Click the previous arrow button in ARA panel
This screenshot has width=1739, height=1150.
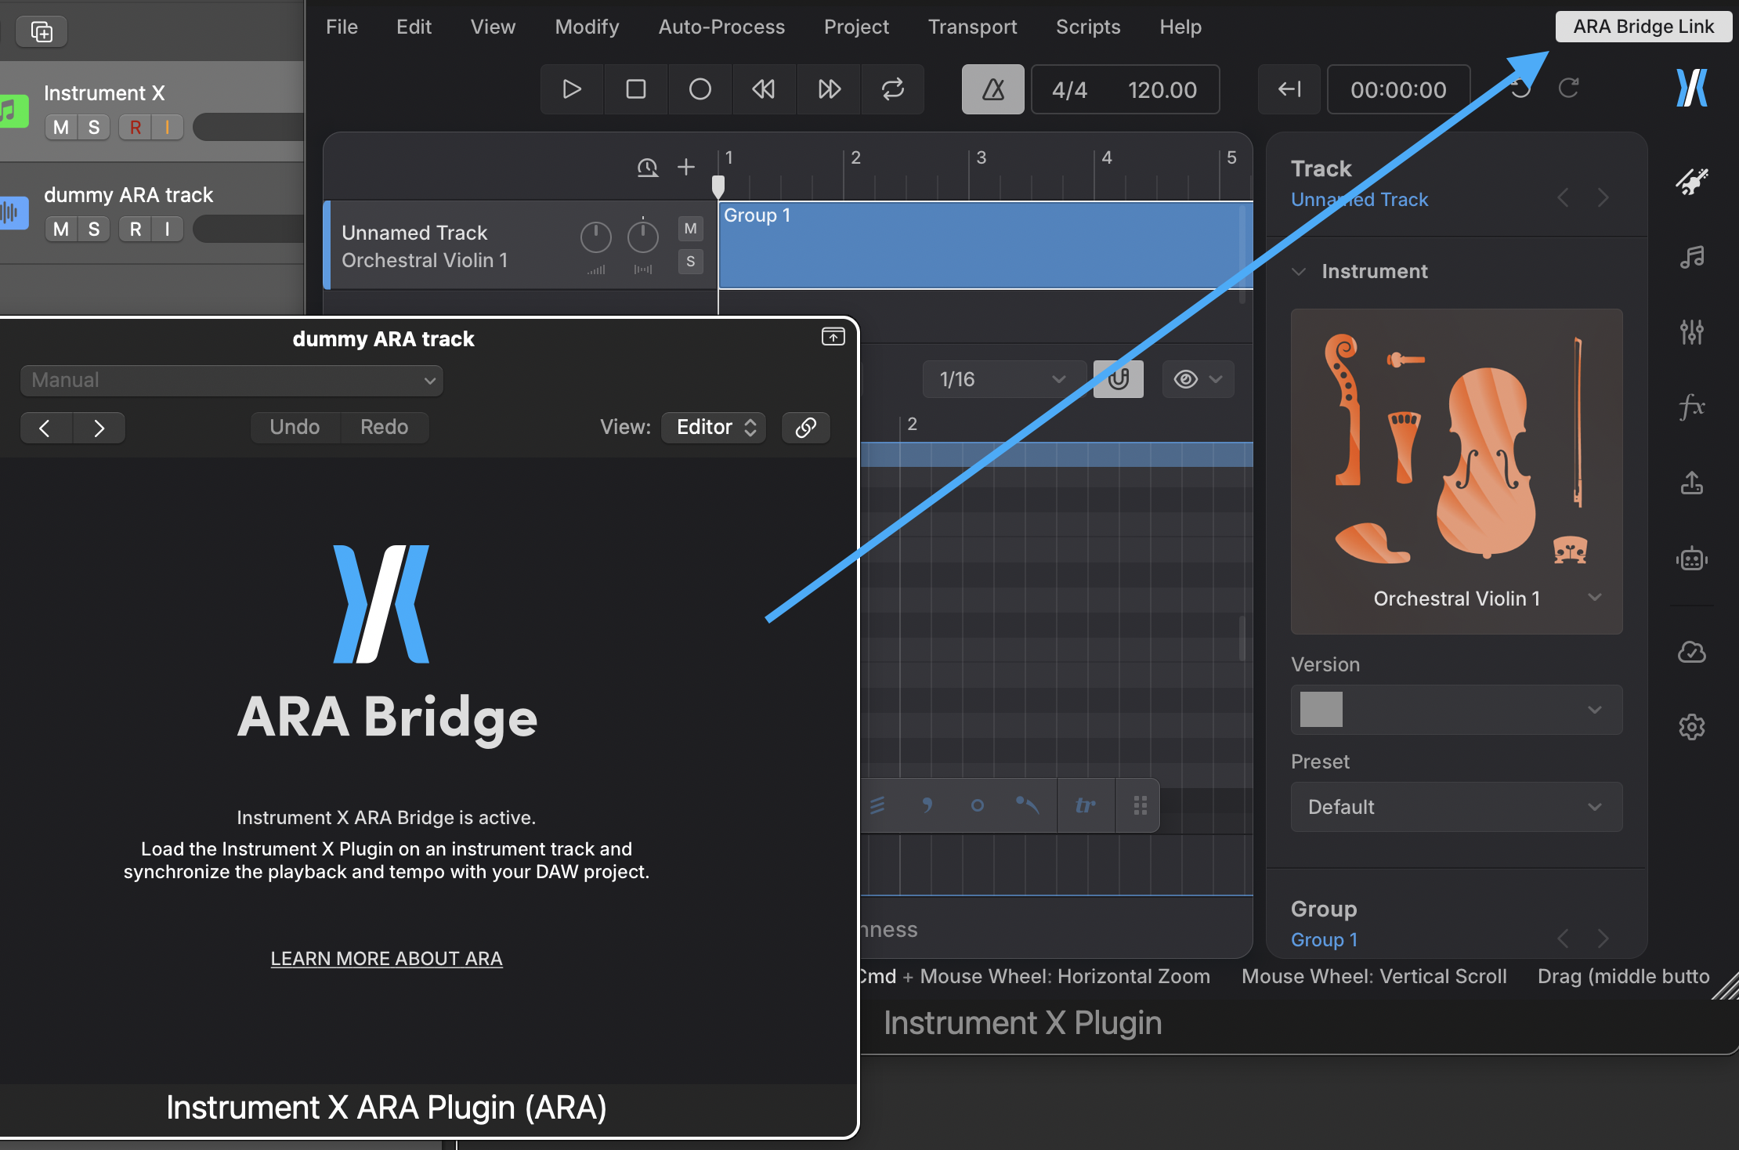(45, 428)
